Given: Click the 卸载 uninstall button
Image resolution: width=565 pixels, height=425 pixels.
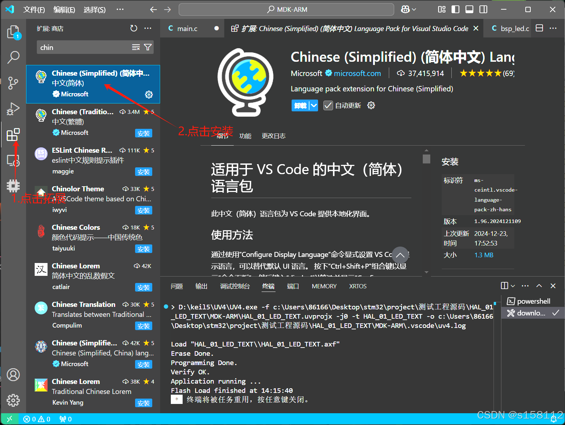Looking at the screenshot, I should pos(300,105).
